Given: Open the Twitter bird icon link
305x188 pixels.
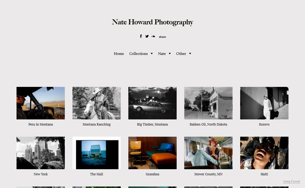Looking at the screenshot, I should 147,36.
